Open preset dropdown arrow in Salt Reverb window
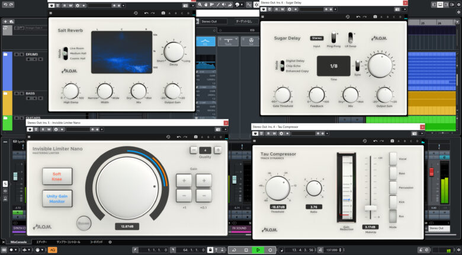 [123, 5]
